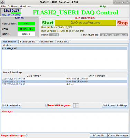Open the Monitors menu
Viewport: 130px width, 138px height.
coord(25,7)
